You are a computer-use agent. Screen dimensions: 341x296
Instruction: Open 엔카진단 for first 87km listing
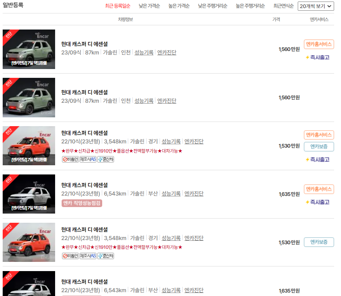[167, 53]
